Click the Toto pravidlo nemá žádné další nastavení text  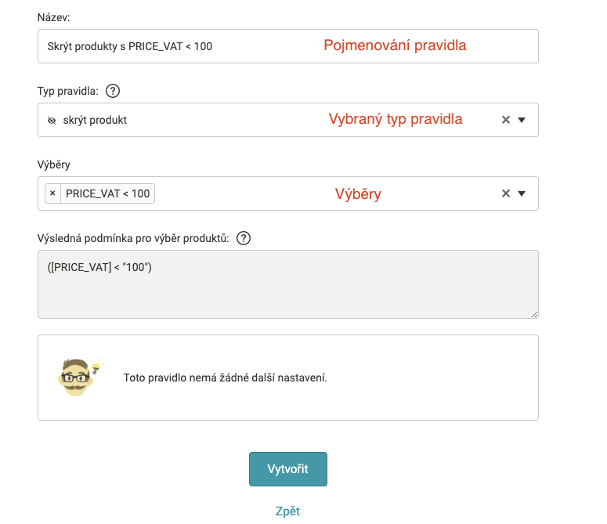(x=225, y=378)
